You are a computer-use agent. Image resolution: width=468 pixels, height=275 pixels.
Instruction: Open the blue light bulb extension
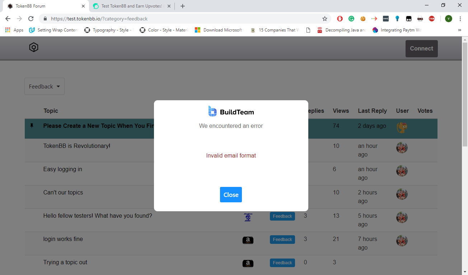click(x=397, y=19)
